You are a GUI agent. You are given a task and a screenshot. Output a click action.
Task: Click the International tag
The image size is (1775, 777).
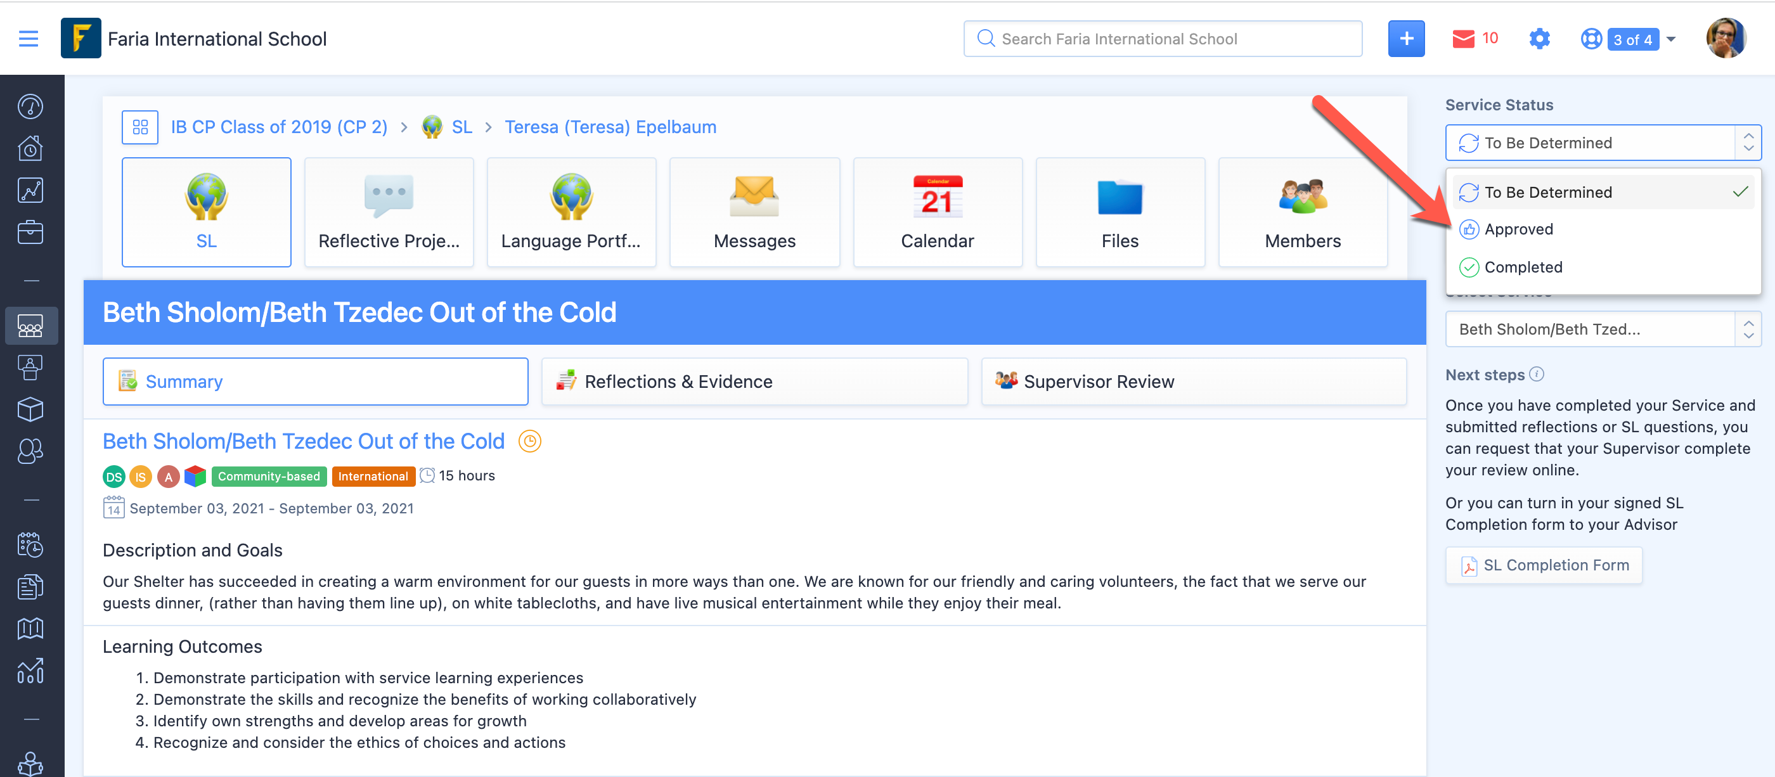click(373, 477)
